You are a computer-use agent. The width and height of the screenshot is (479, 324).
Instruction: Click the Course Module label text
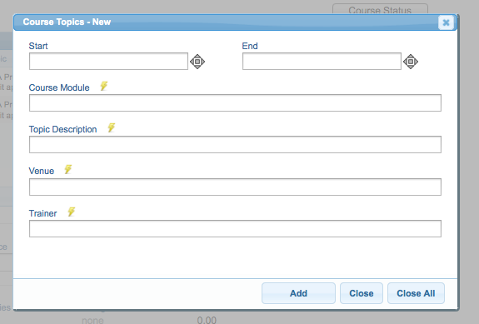pos(59,87)
